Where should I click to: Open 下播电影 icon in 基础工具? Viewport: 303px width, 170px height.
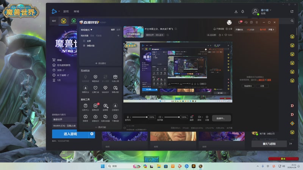[x=115, y=117]
